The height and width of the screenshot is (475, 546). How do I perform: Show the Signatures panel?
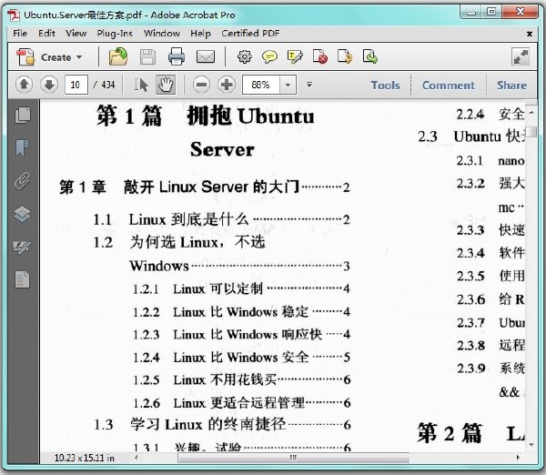23,247
